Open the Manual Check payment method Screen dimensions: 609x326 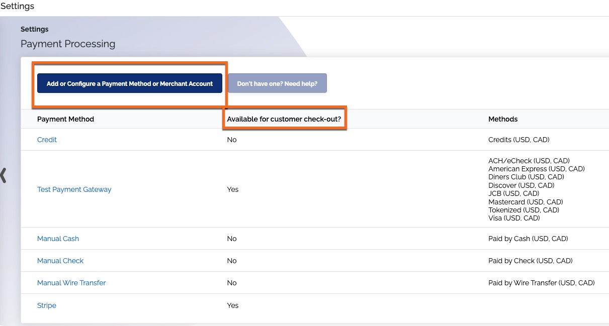(60, 261)
